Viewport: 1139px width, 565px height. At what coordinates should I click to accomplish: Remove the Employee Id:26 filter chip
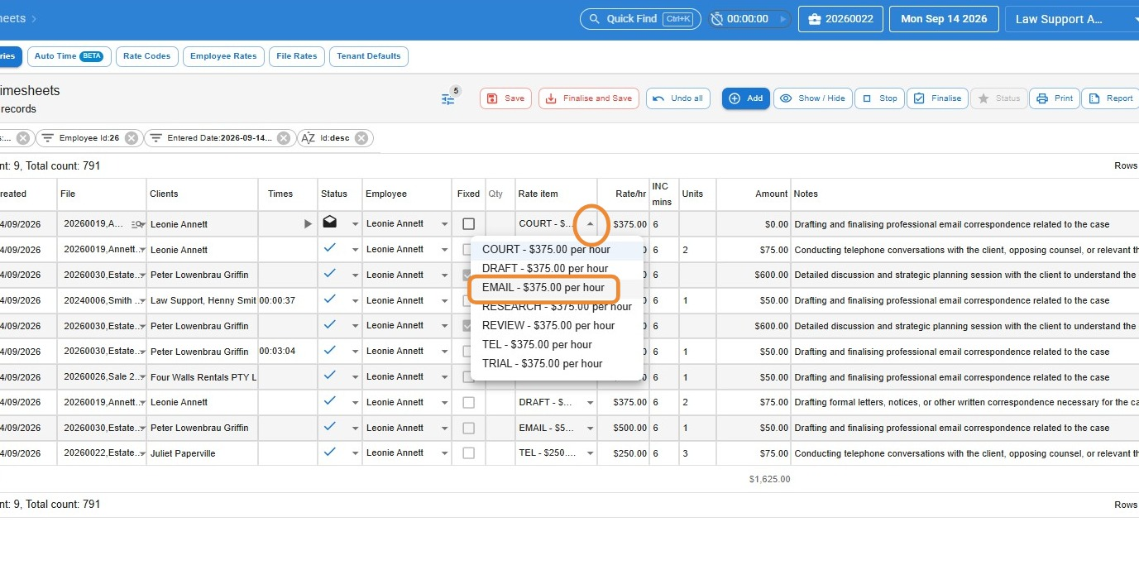(132, 138)
